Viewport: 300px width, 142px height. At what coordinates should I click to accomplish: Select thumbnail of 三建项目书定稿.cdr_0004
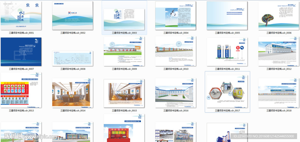175,16
